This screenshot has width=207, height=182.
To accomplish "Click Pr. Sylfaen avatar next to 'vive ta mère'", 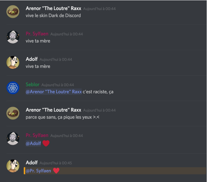I will coord(13,37).
